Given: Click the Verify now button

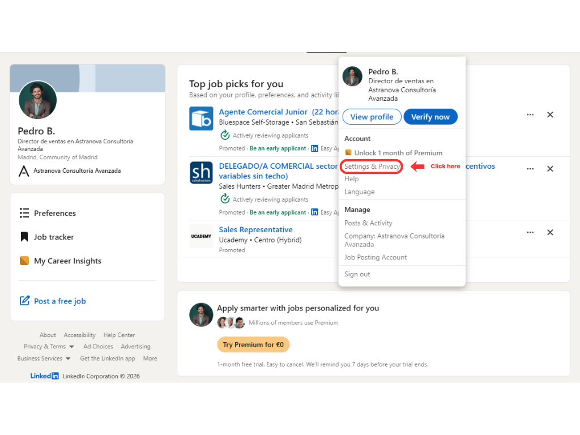Looking at the screenshot, I should [x=430, y=117].
